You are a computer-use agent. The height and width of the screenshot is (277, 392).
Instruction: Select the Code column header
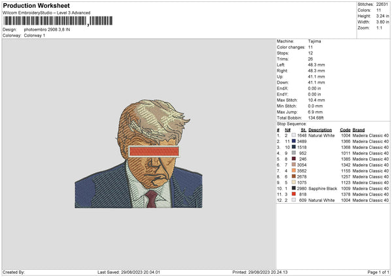coord(345,130)
